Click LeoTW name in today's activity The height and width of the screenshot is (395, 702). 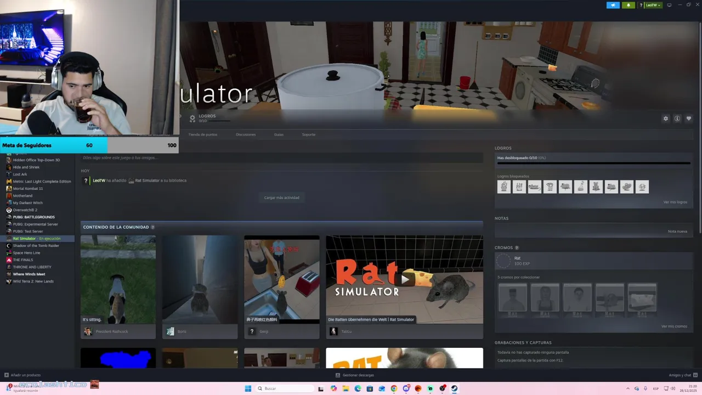[x=99, y=180]
